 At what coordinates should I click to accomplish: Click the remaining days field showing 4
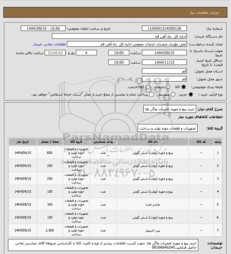pyautogui.click(x=86, y=53)
